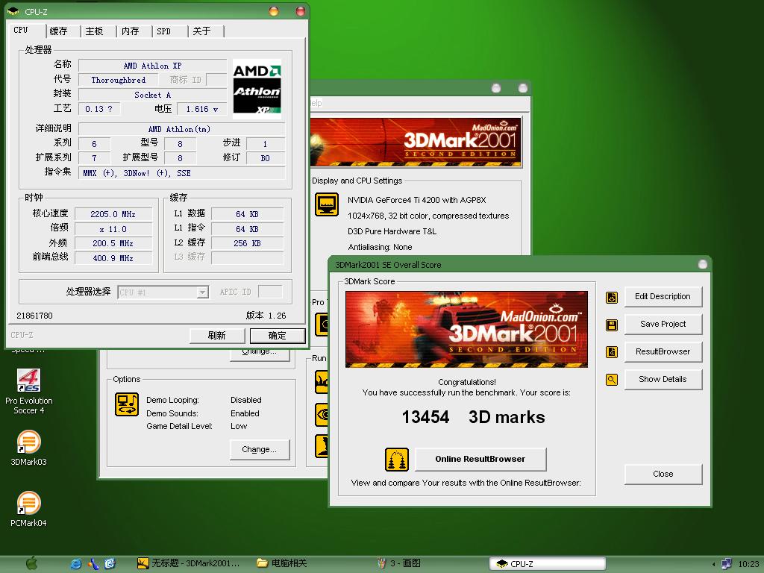Launch Internet Explorer from quick launch
Viewport: 764px width, 573px height.
(x=76, y=564)
